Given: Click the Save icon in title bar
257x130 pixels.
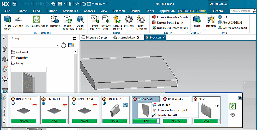Looking at the screenshot, I should coord(14,4).
